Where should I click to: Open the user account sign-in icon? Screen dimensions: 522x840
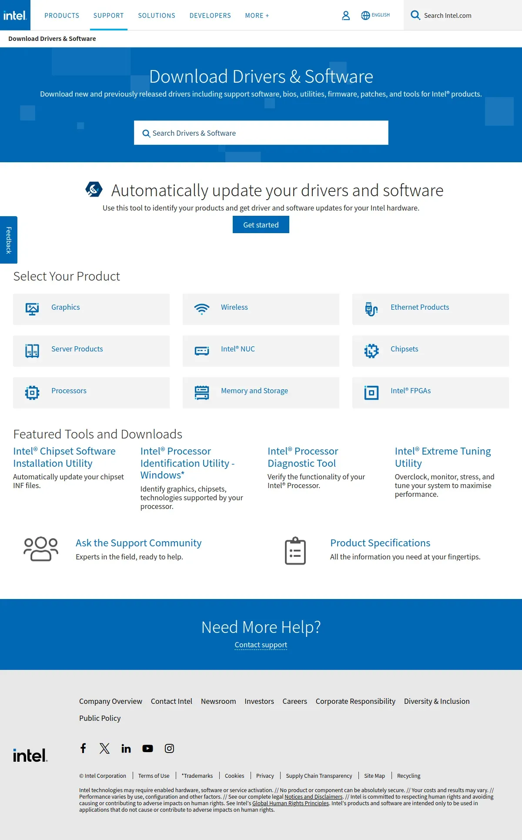[x=346, y=16]
